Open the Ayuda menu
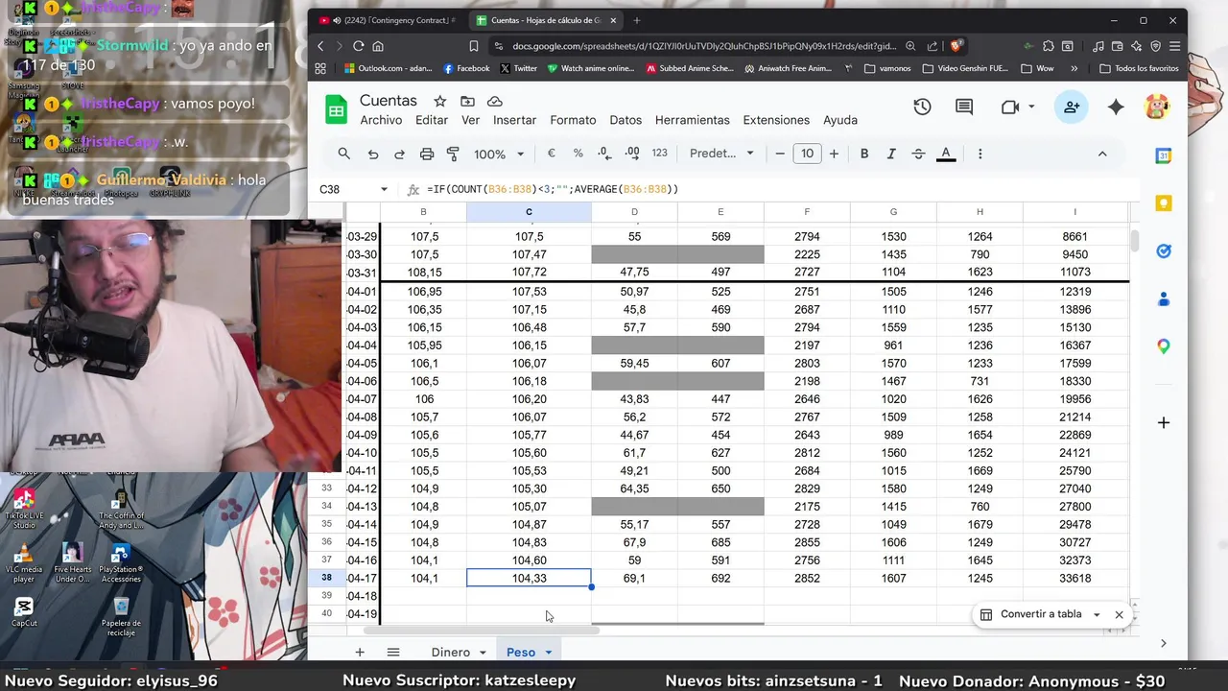The height and width of the screenshot is (691, 1228). pos(840,120)
